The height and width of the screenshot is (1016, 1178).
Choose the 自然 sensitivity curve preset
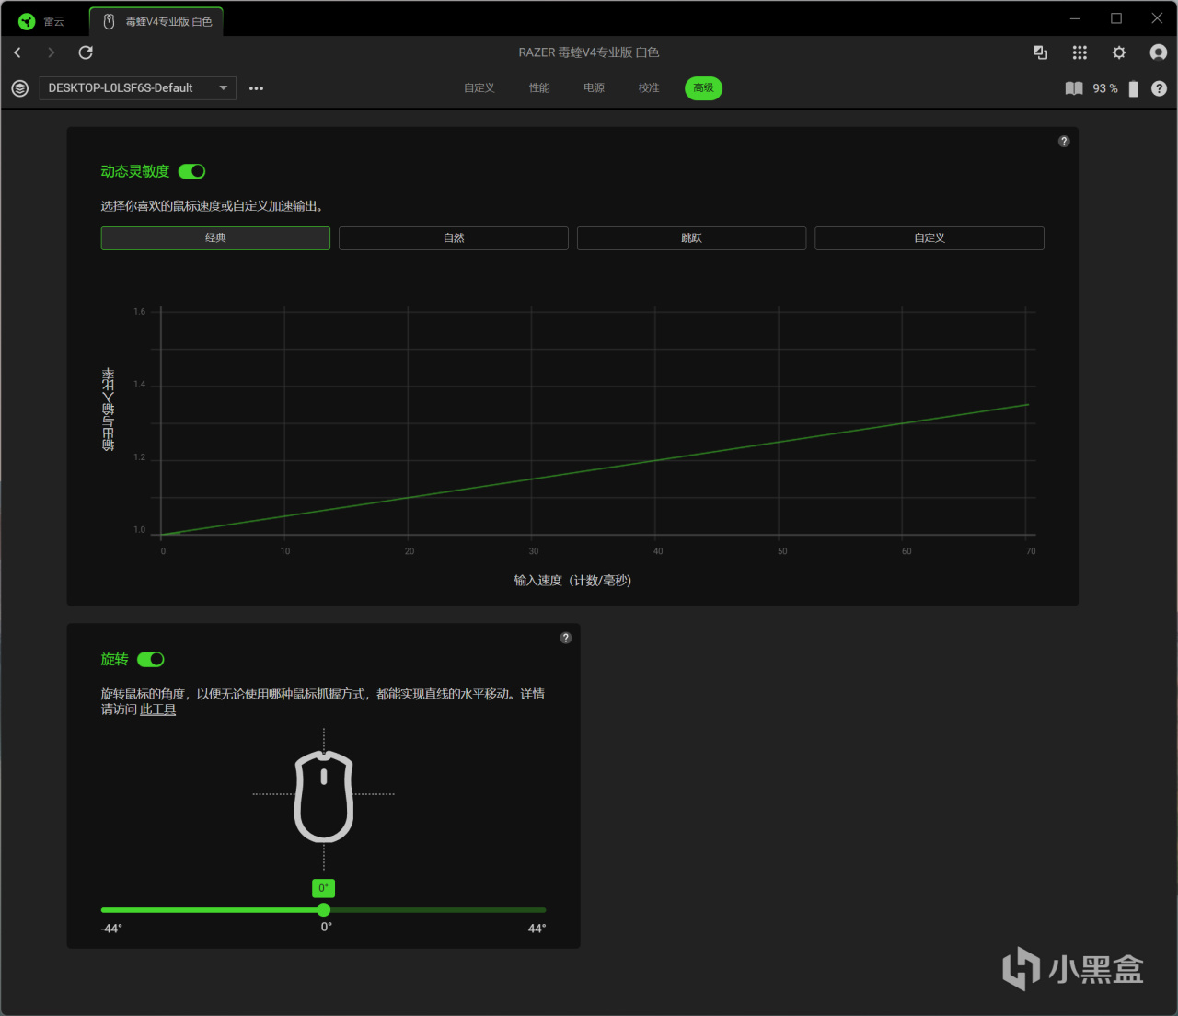454,238
